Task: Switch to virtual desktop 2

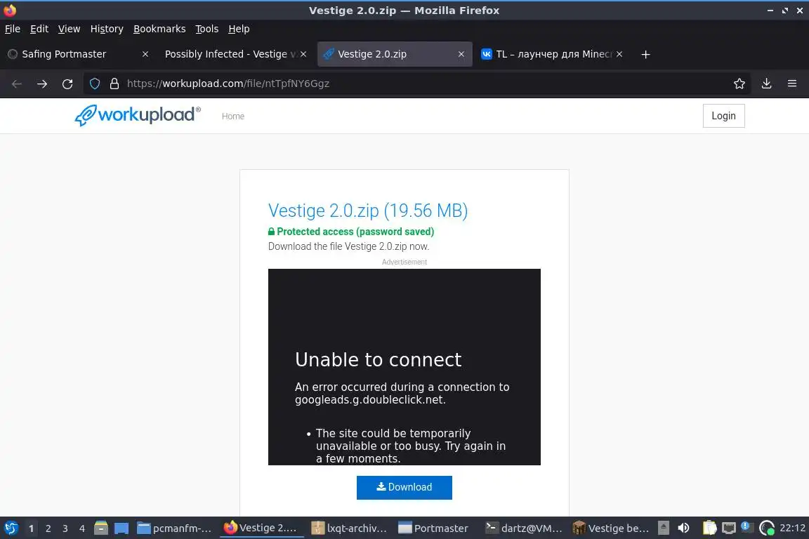Action: click(48, 528)
